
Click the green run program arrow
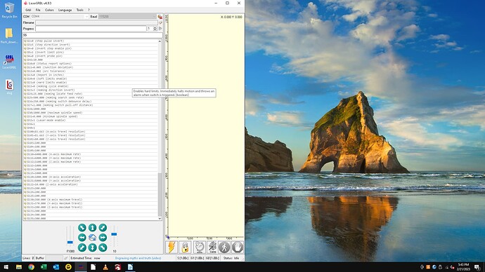coord(160,29)
